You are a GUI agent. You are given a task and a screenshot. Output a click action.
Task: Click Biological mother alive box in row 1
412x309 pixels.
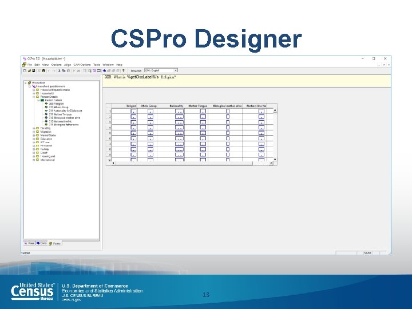(x=228, y=111)
